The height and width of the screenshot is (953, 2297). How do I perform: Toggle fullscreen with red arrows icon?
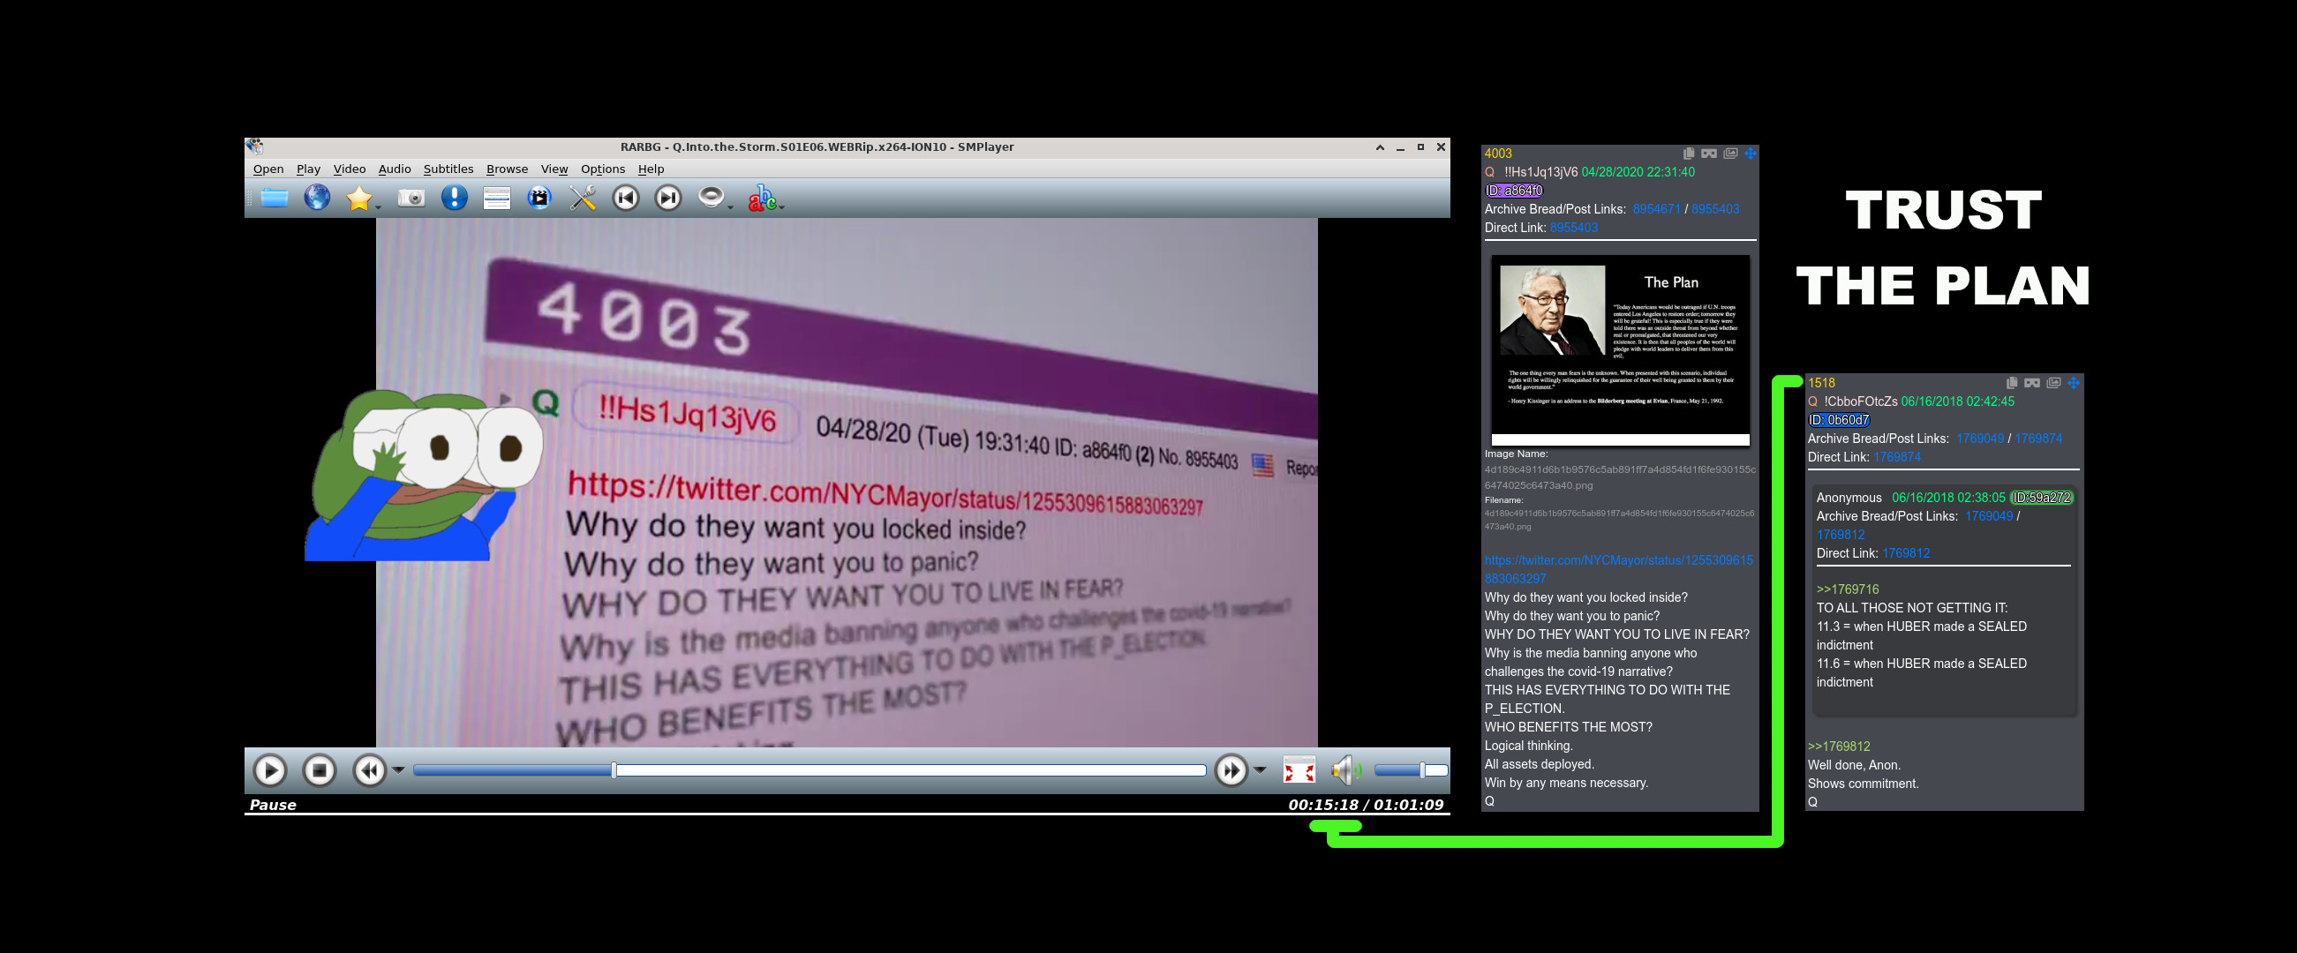[x=1299, y=770]
